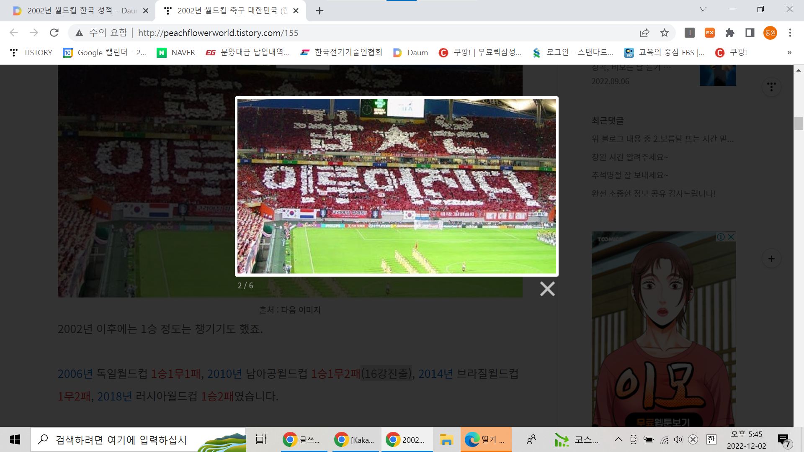Click the Windows taskbar search box
Viewport: 804px width, 452px height.
pyautogui.click(x=121, y=440)
